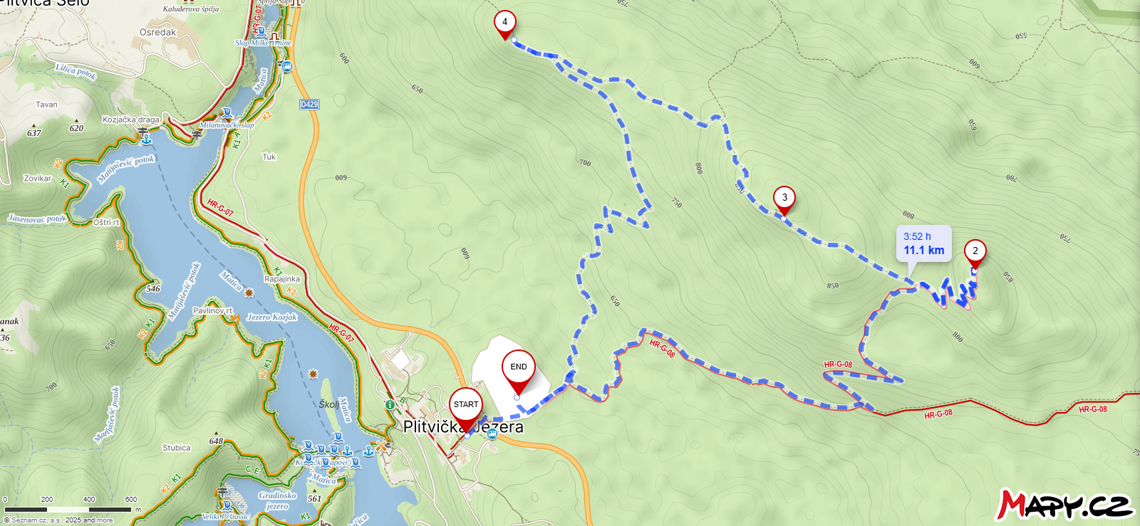Screen dimensions: 1140x526
Task: Open the Seznam.cz copyright link
Action: [x=58, y=520]
